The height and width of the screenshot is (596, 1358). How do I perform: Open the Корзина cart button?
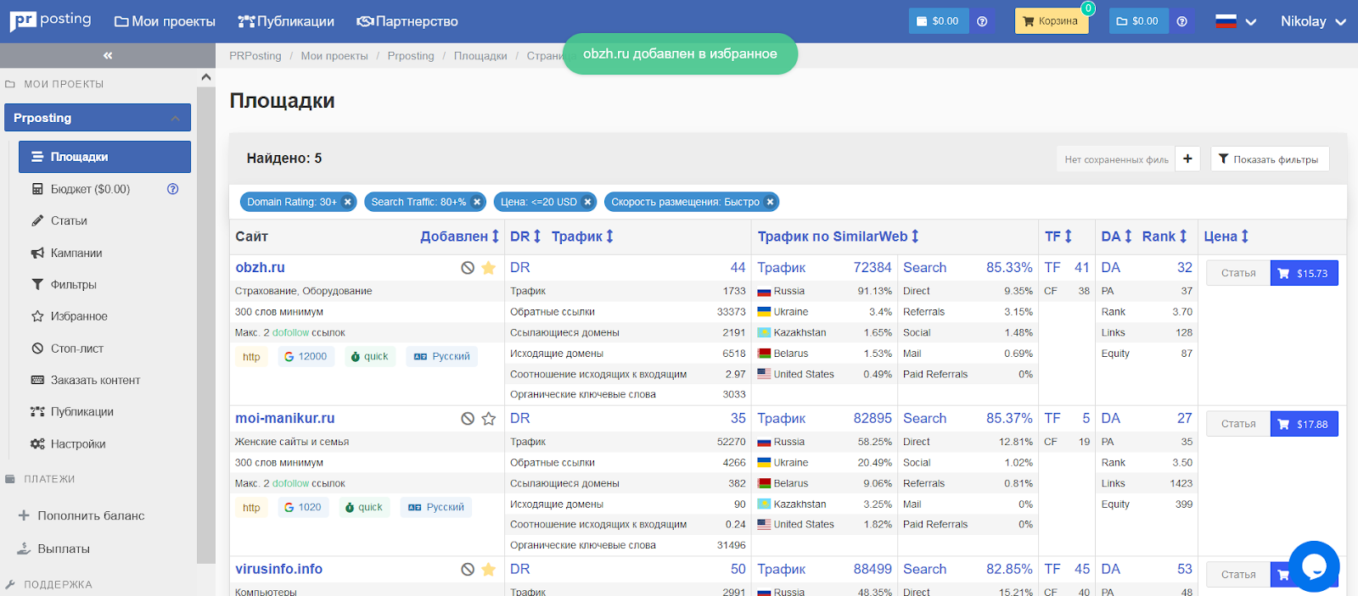click(x=1051, y=21)
